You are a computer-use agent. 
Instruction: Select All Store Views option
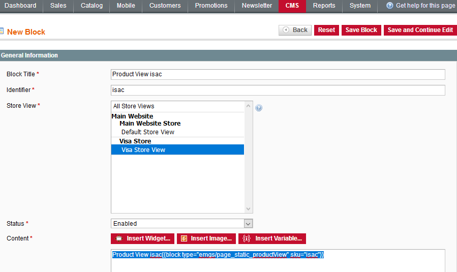[134, 106]
